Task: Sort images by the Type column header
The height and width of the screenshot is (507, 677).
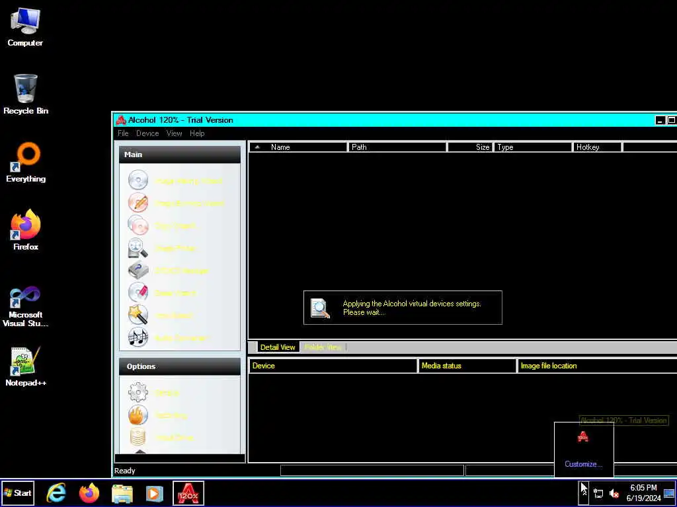Action: tap(533, 147)
